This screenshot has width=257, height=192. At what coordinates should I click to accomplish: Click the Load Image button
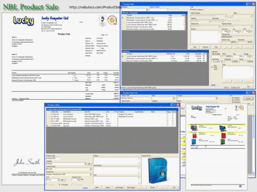[x=119, y=187]
